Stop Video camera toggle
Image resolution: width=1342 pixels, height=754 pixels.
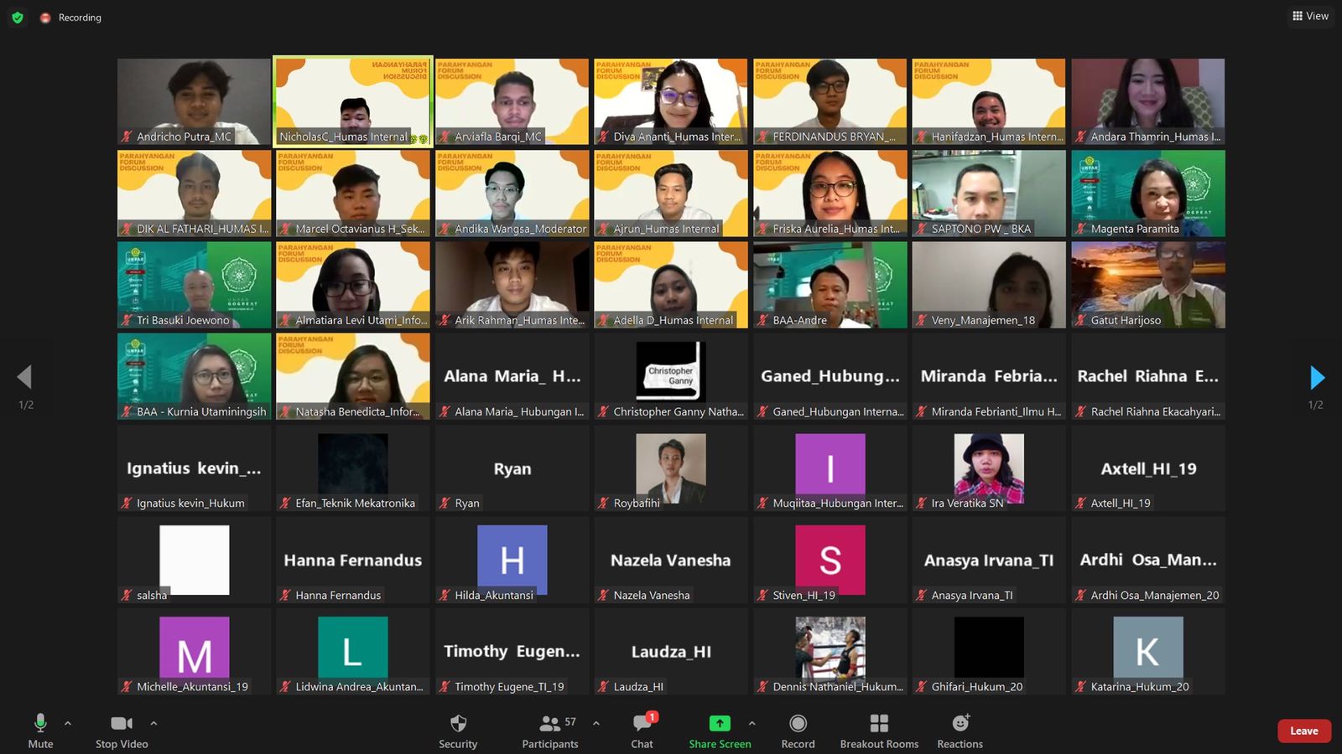pyautogui.click(x=122, y=730)
